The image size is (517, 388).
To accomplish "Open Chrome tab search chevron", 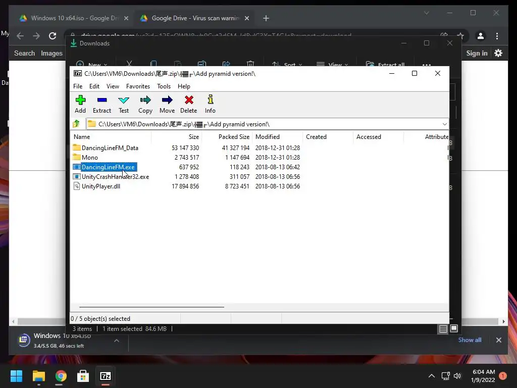I will coord(426,13).
